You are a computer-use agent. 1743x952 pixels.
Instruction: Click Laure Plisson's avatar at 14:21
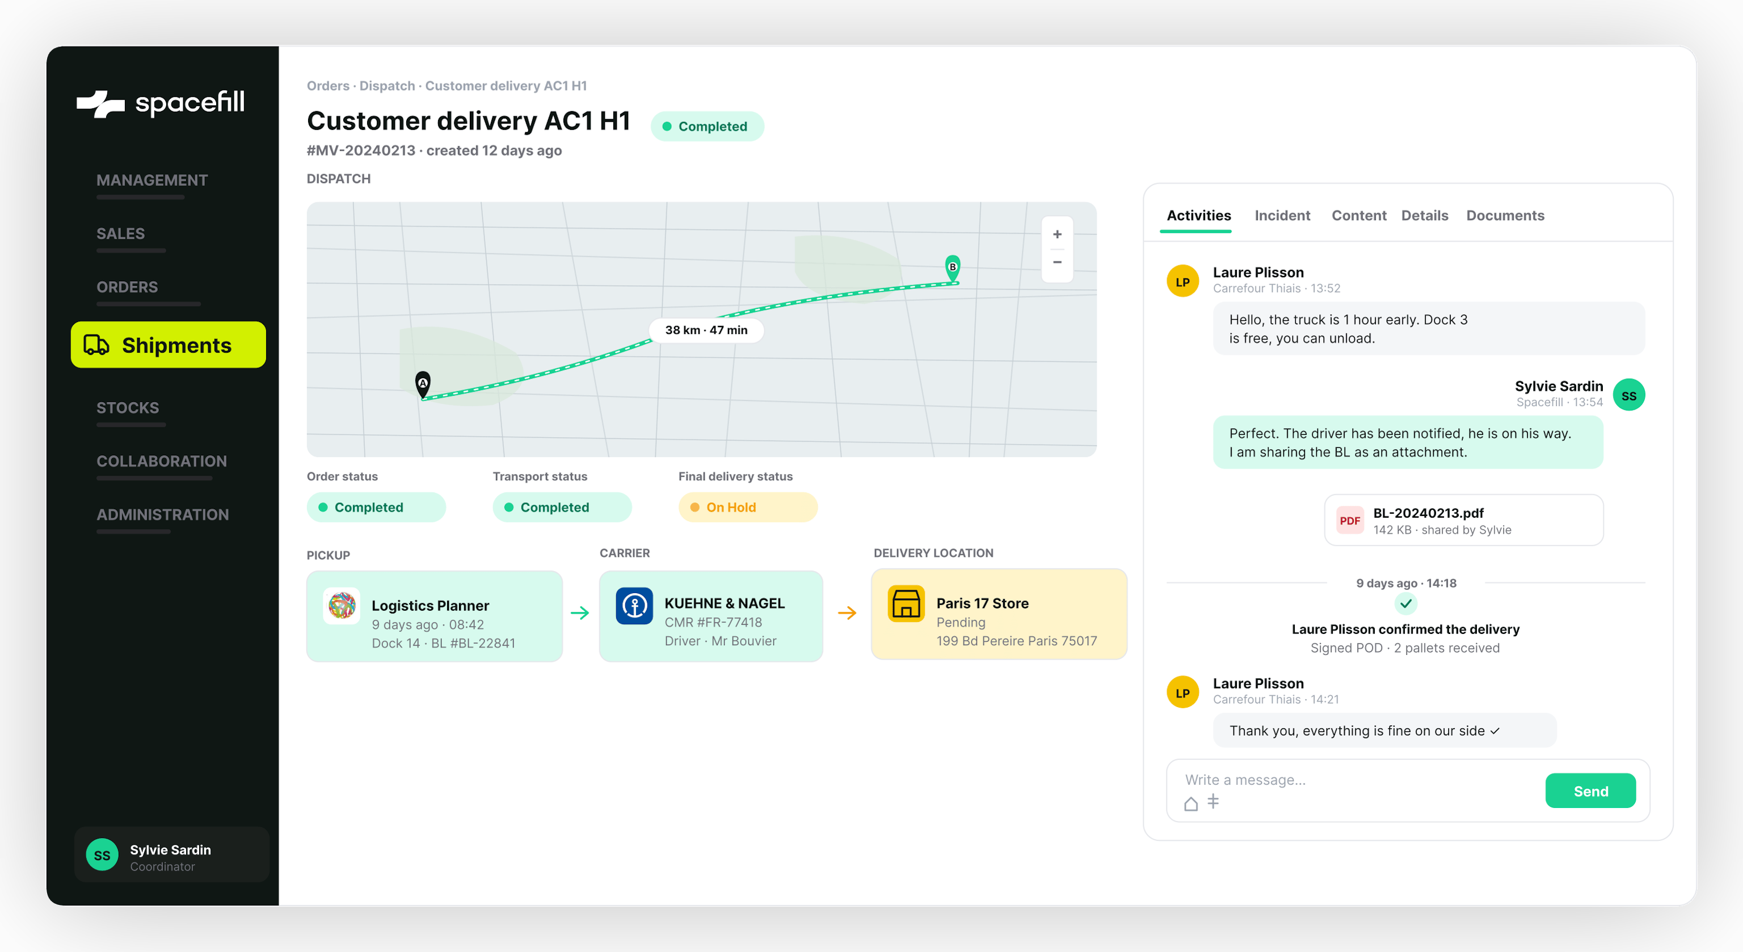click(x=1182, y=692)
